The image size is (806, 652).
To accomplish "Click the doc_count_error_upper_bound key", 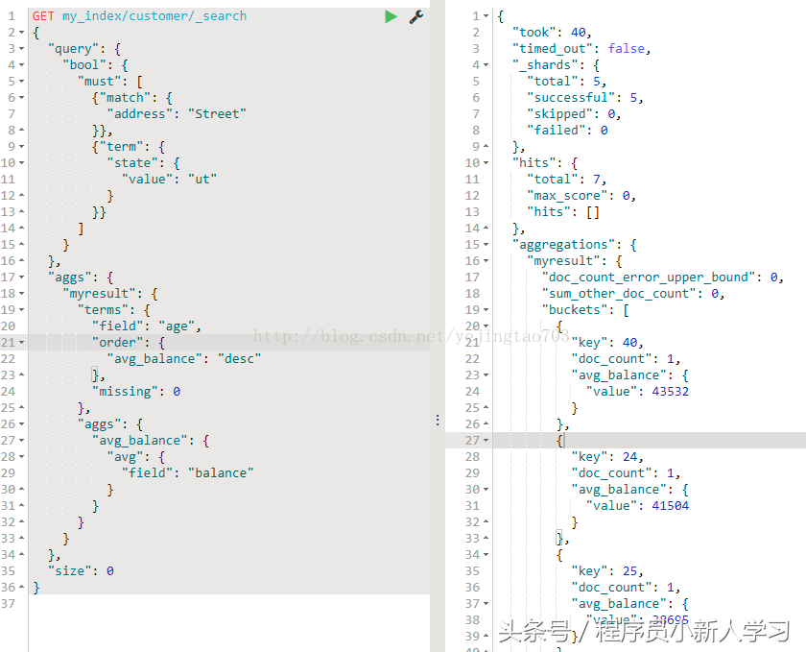I will (x=649, y=278).
